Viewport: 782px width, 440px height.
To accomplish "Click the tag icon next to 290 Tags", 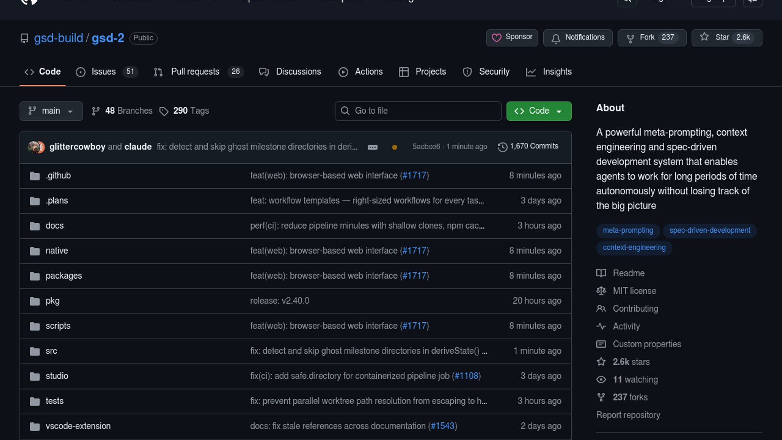I will point(164,111).
